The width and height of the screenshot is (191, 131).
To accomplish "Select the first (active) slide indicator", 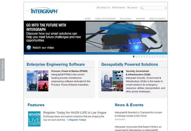I will point(134,57).
